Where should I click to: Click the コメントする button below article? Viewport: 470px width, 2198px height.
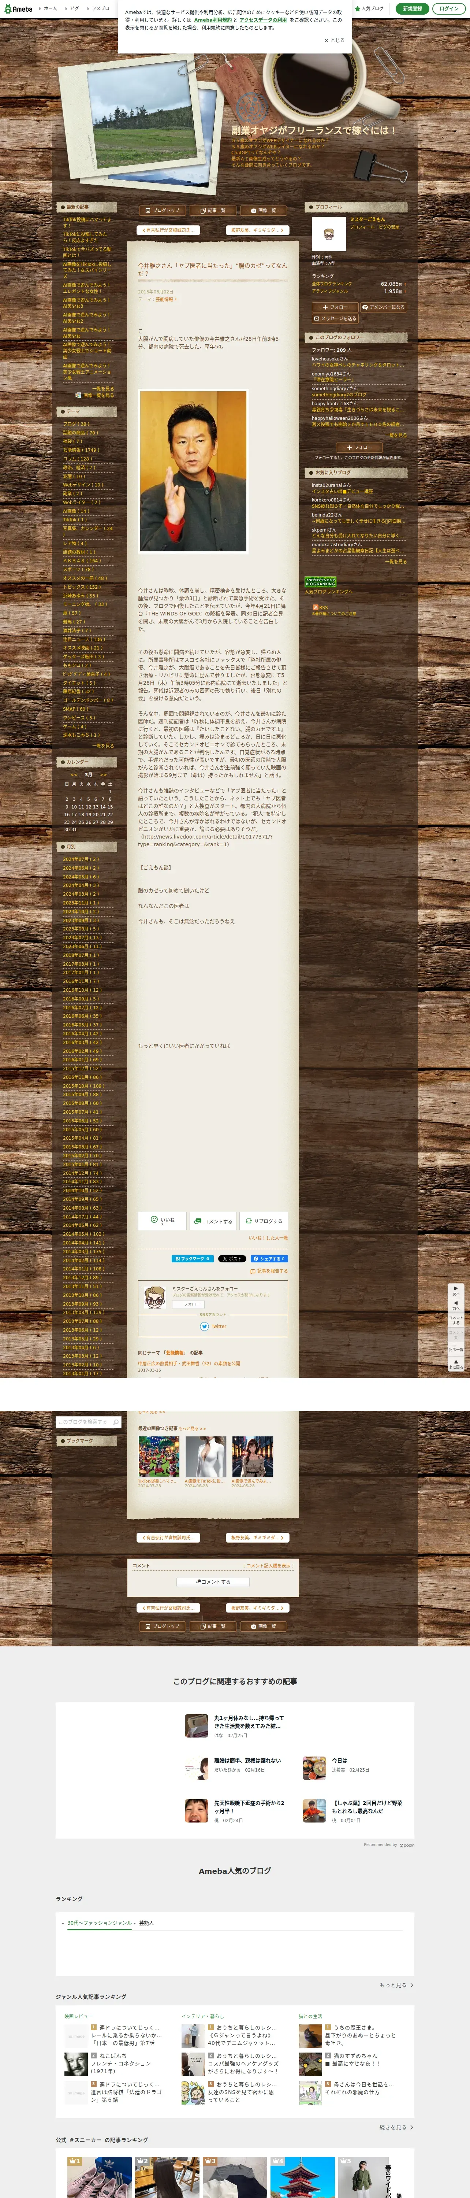click(x=212, y=1220)
